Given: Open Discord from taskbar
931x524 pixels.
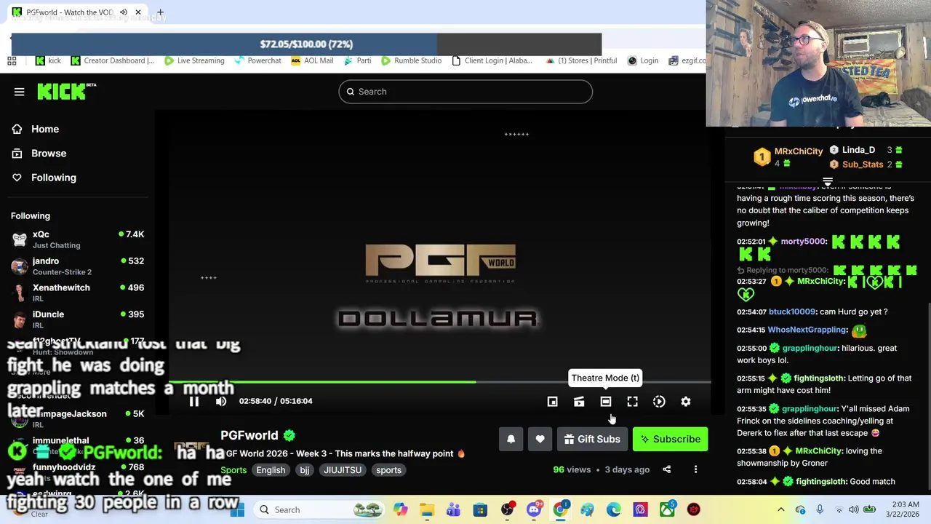Looking at the screenshot, I should click(534, 509).
